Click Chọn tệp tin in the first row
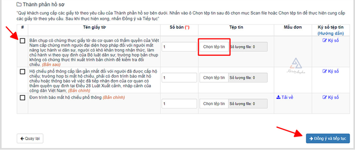This screenshot has height=152, width=355. click(x=214, y=47)
